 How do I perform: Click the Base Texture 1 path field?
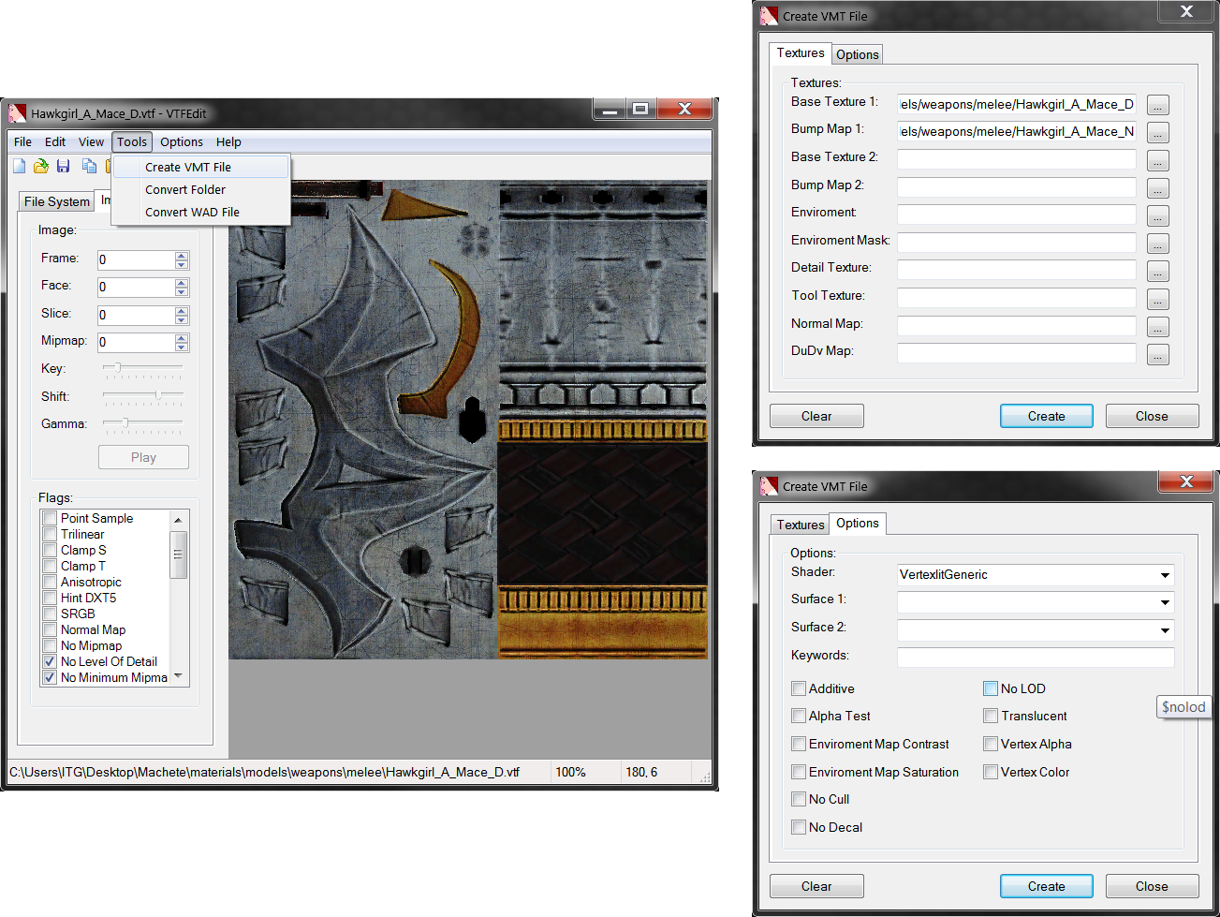[x=1017, y=104]
